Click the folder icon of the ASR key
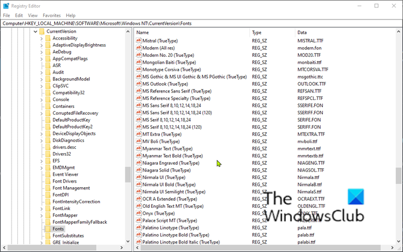 click(x=48, y=65)
